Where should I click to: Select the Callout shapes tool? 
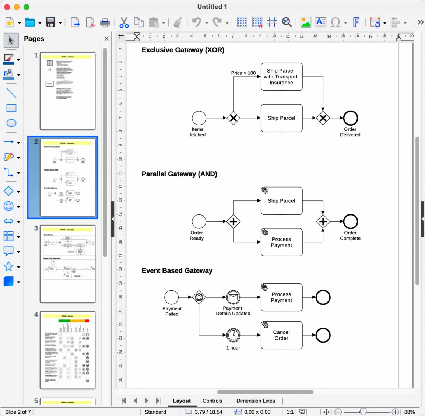[x=8, y=251]
